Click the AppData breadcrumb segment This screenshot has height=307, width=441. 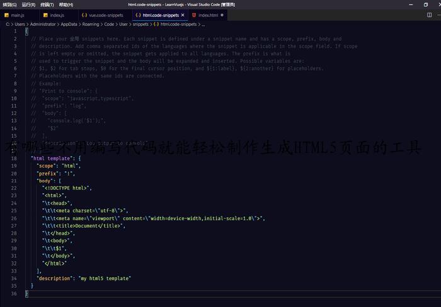tap(69, 24)
